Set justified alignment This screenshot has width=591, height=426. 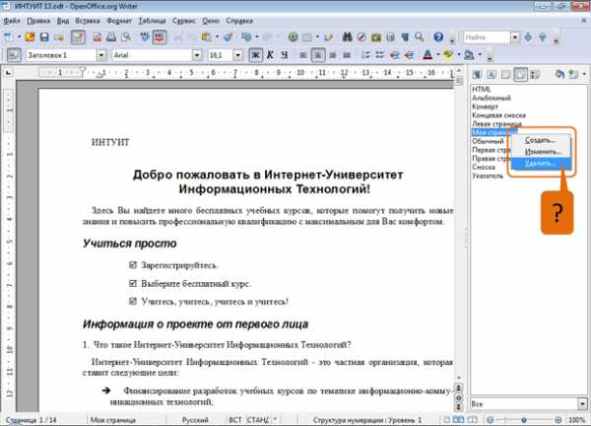(347, 55)
